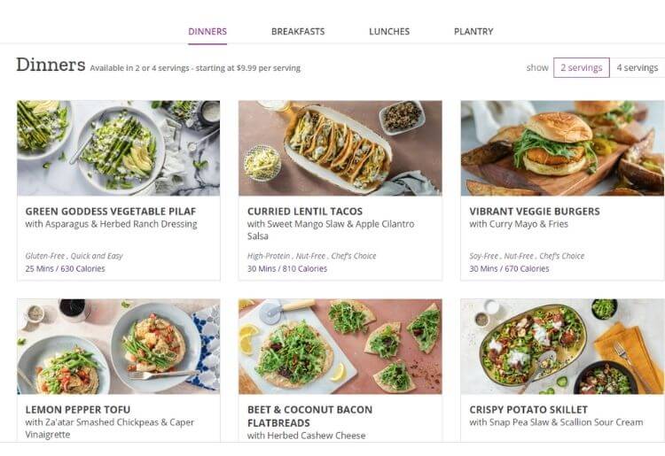The height and width of the screenshot is (456, 665).
Task: Toggle the 2 servings option
Action: coord(581,67)
